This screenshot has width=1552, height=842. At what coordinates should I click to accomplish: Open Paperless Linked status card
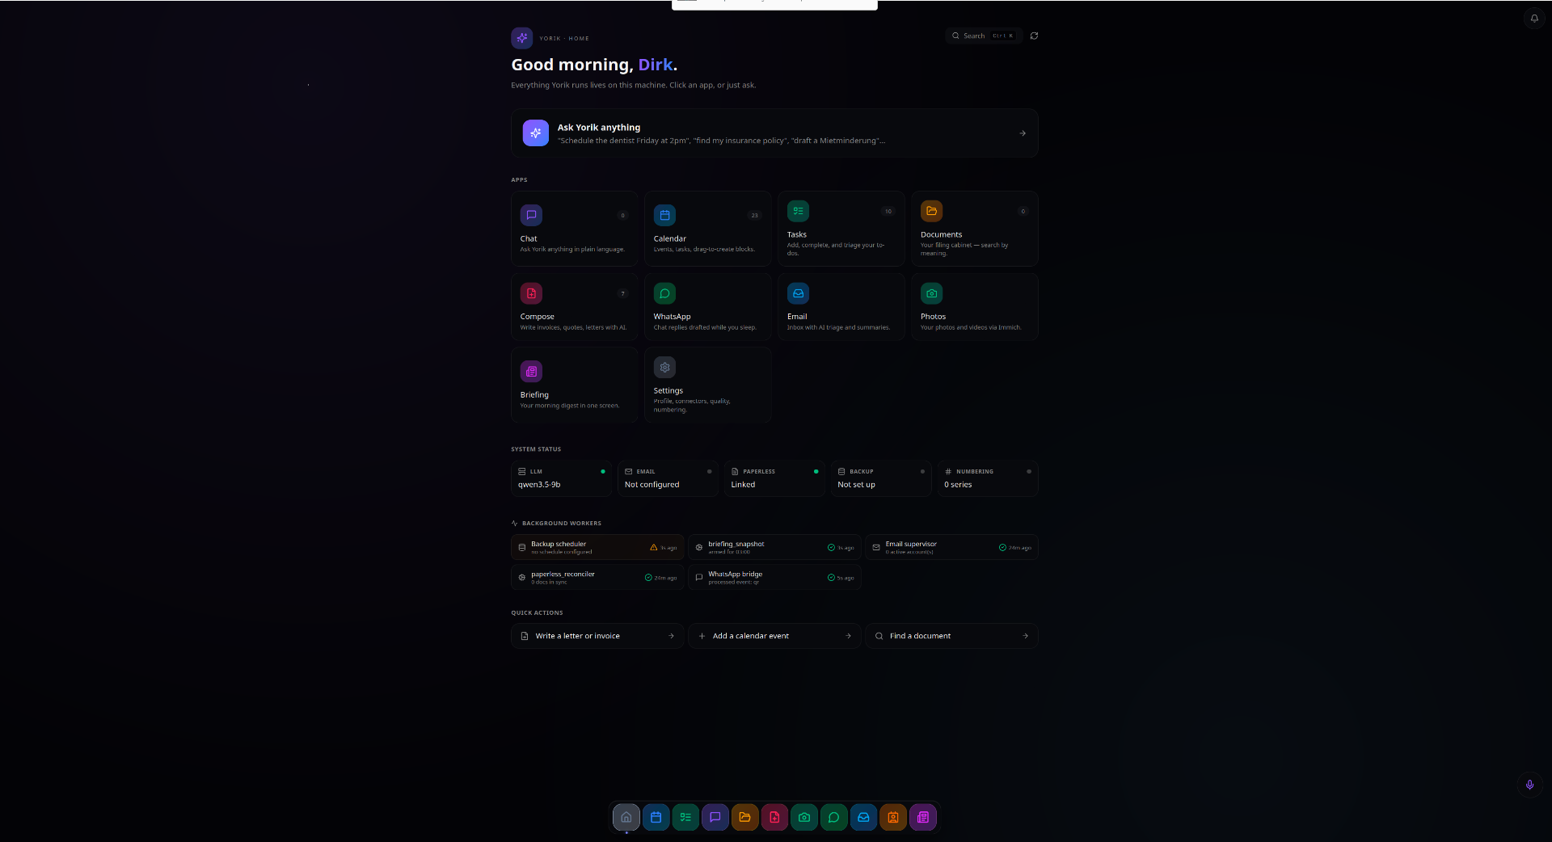coord(774,478)
